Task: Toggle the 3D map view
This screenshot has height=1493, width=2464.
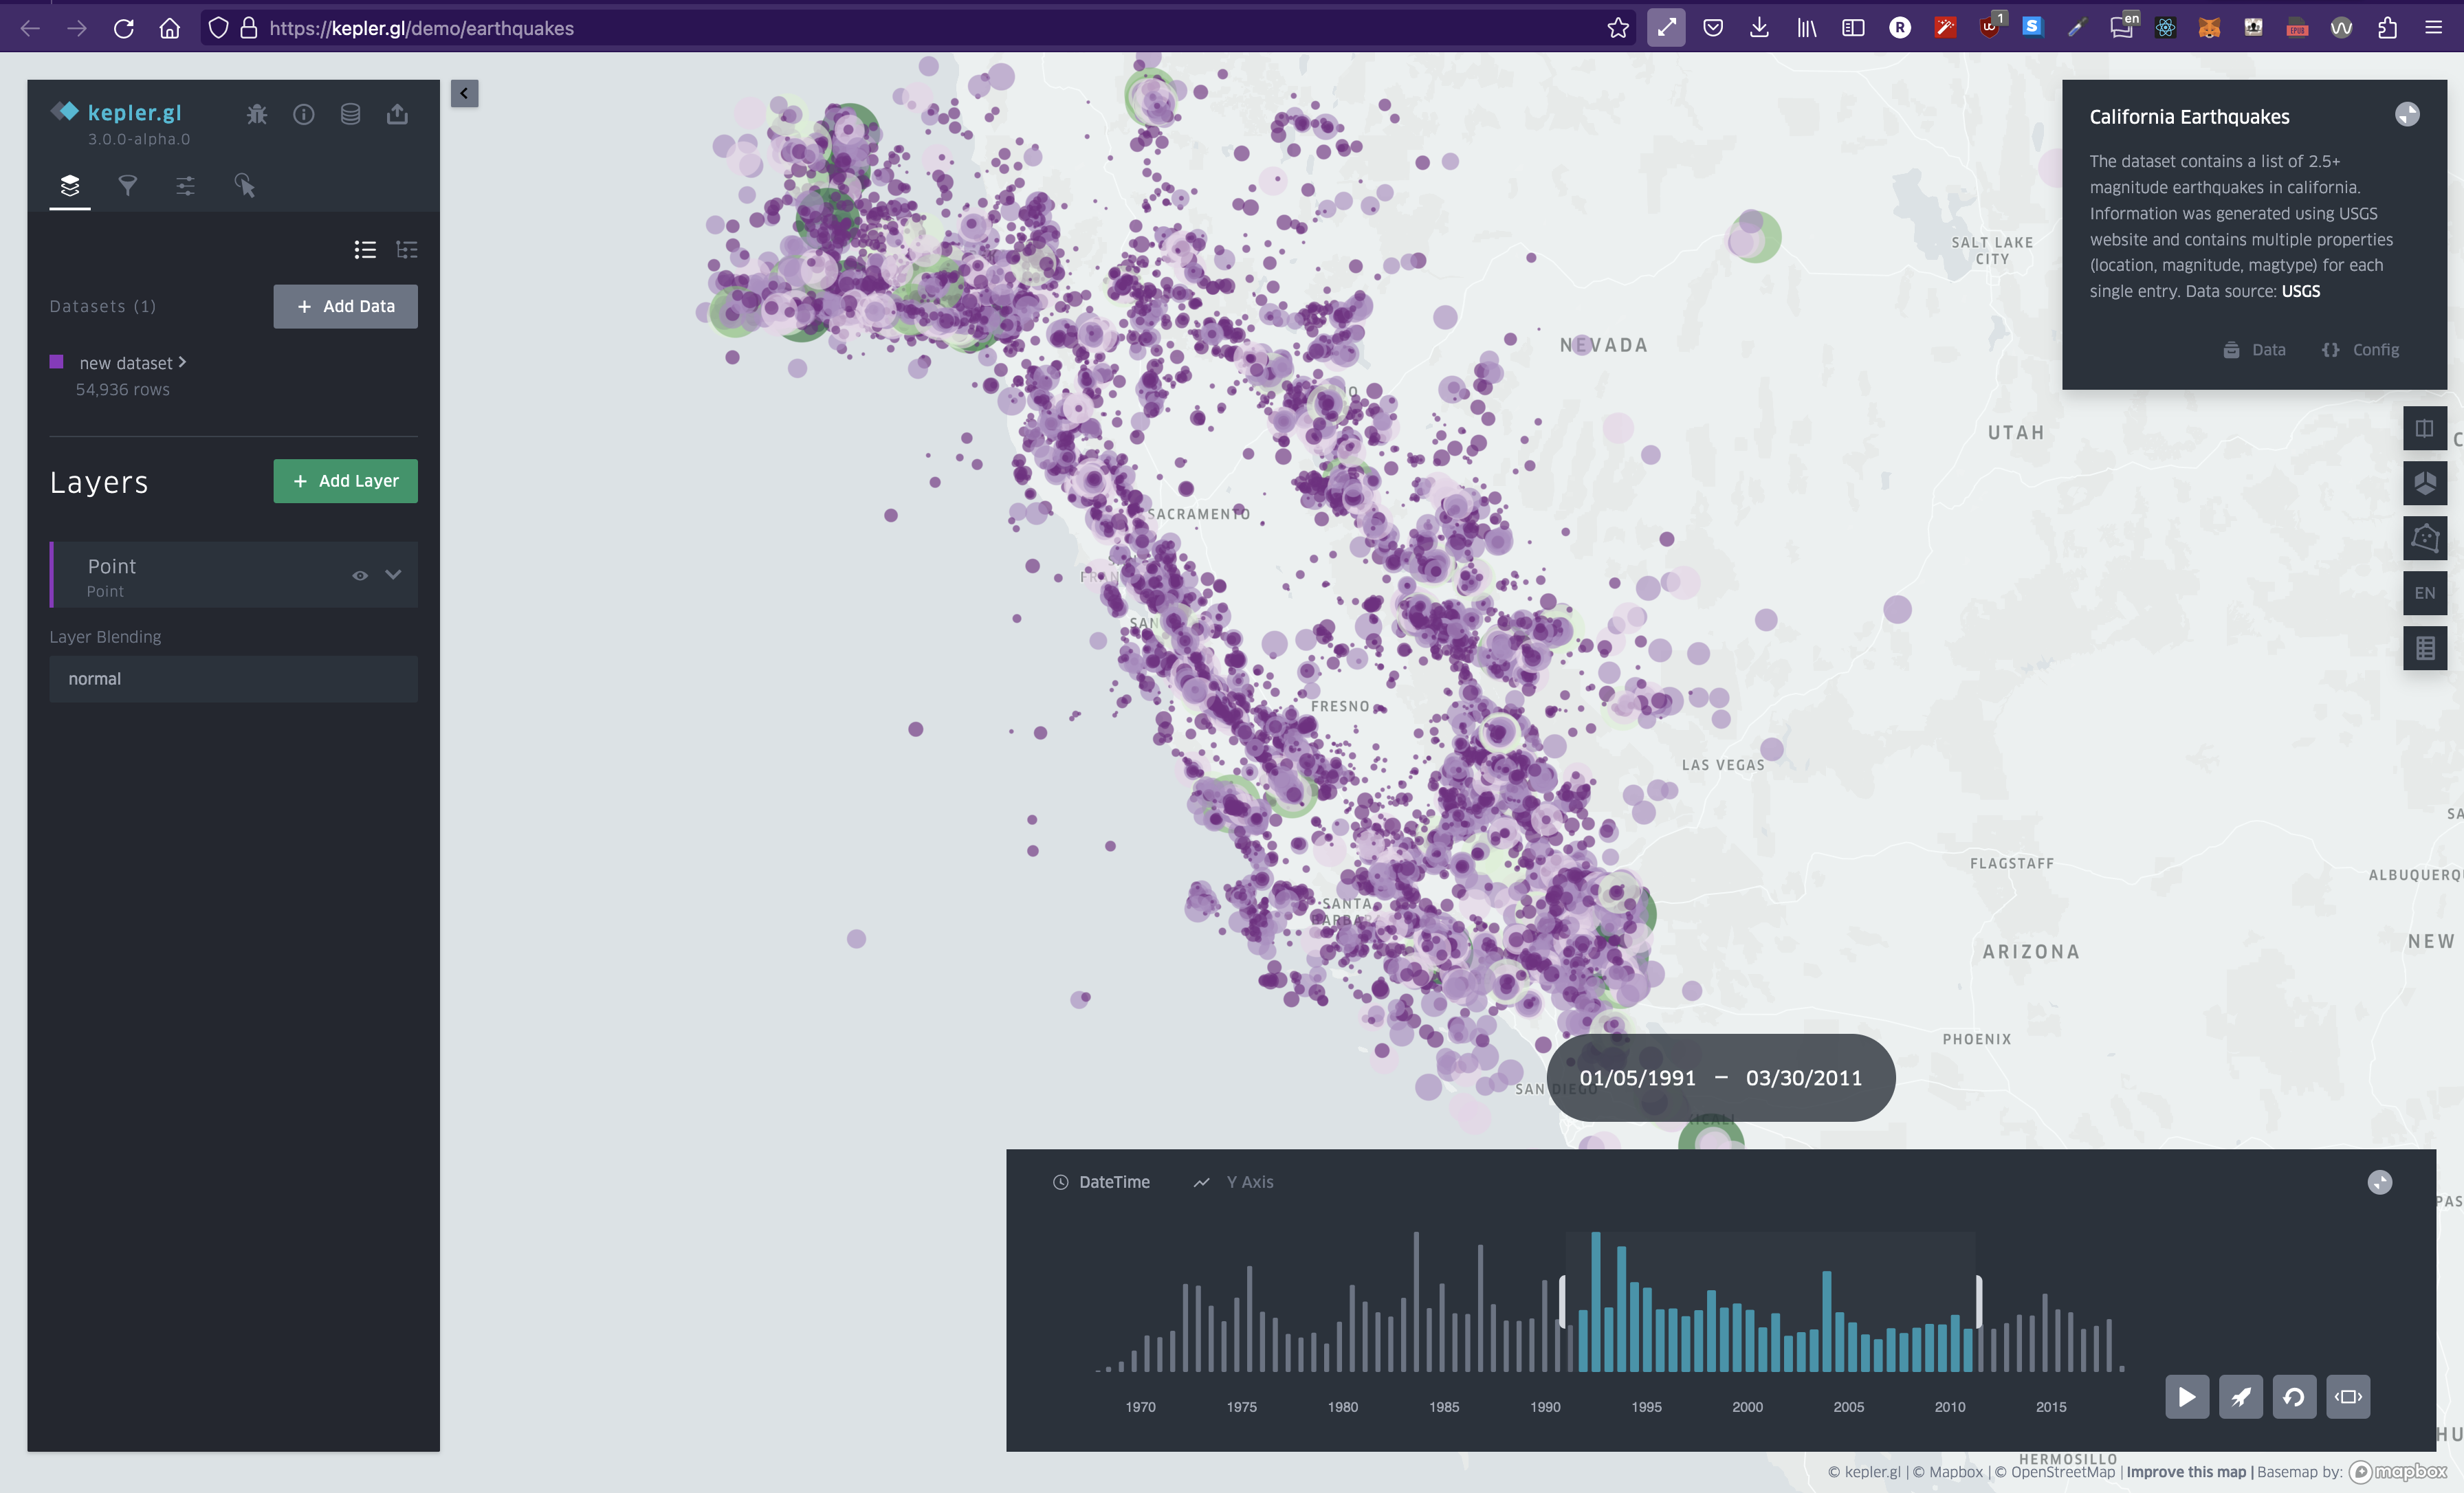Action: click(2424, 484)
